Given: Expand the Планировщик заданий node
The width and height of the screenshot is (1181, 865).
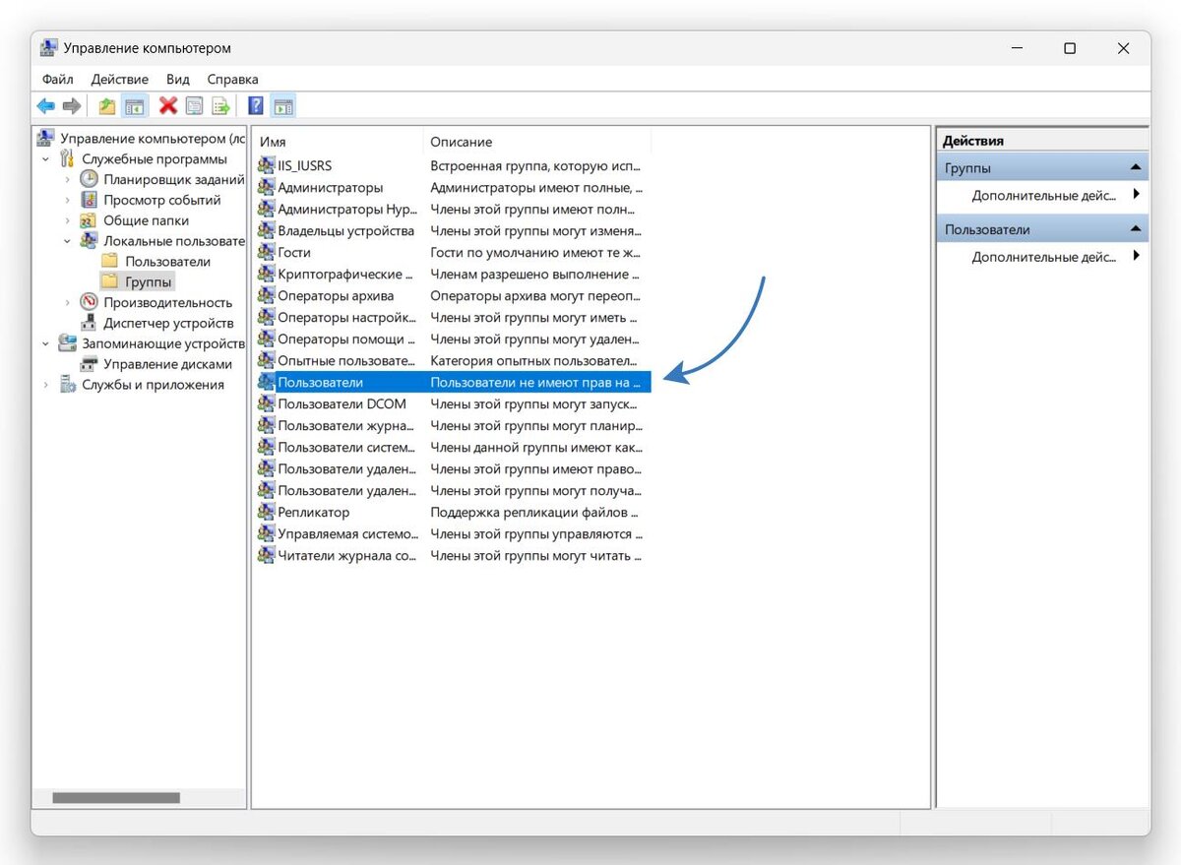Looking at the screenshot, I should [x=67, y=179].
